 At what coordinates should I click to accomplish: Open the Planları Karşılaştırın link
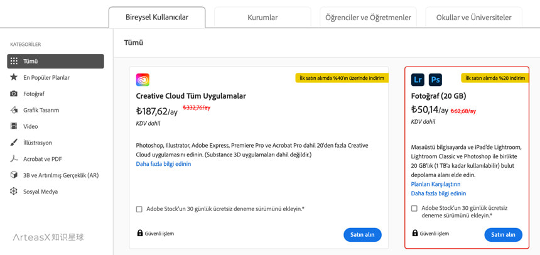click(x=436, y=184)
